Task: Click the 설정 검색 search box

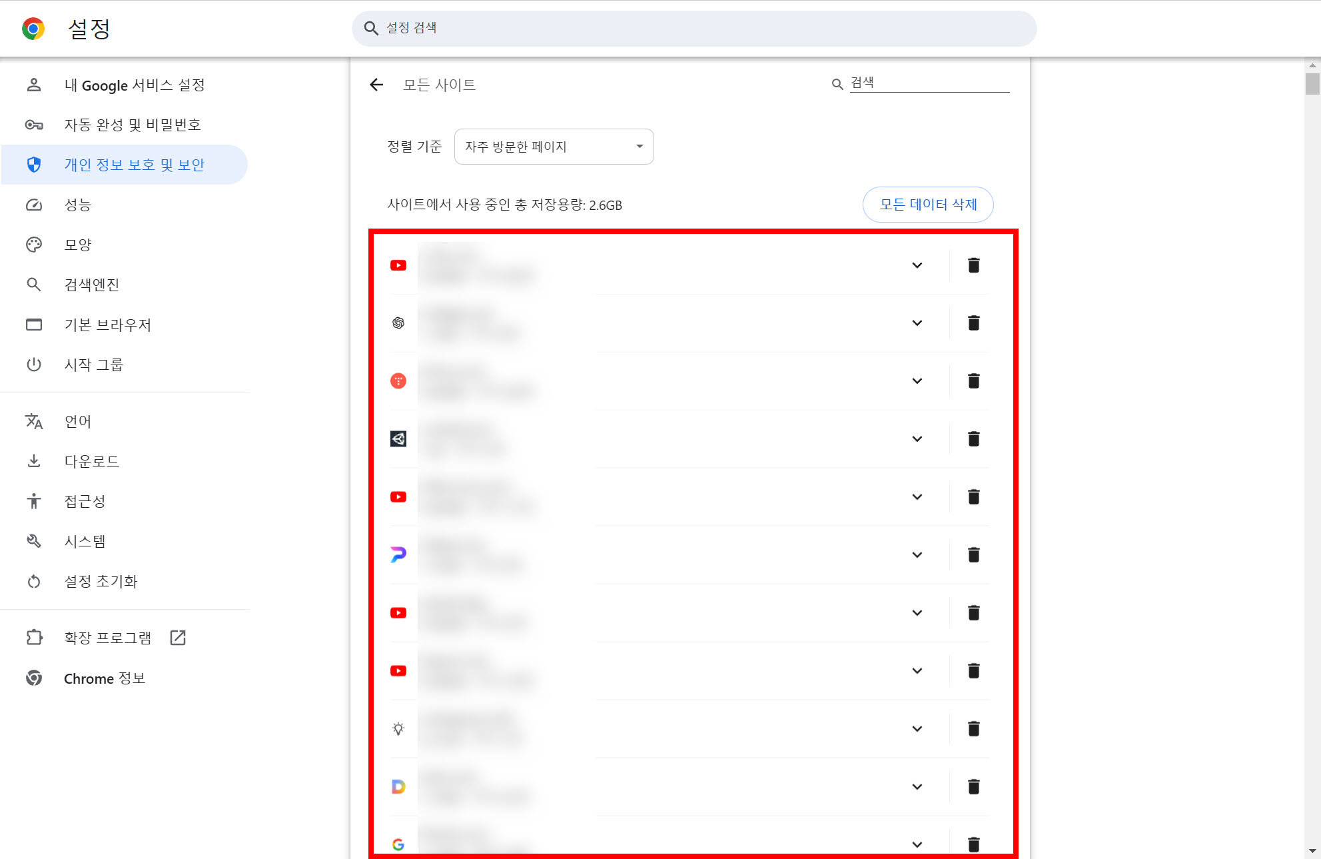Action: pos(693,28)
